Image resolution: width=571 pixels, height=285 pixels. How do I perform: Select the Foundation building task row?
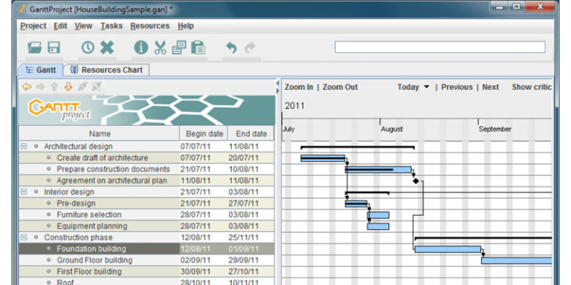pyautogui.click(x=146, y=249)
